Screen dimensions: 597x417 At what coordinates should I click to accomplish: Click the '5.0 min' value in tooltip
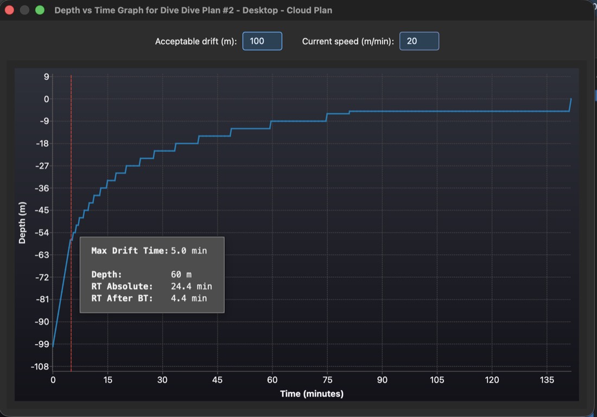[189, 251]
